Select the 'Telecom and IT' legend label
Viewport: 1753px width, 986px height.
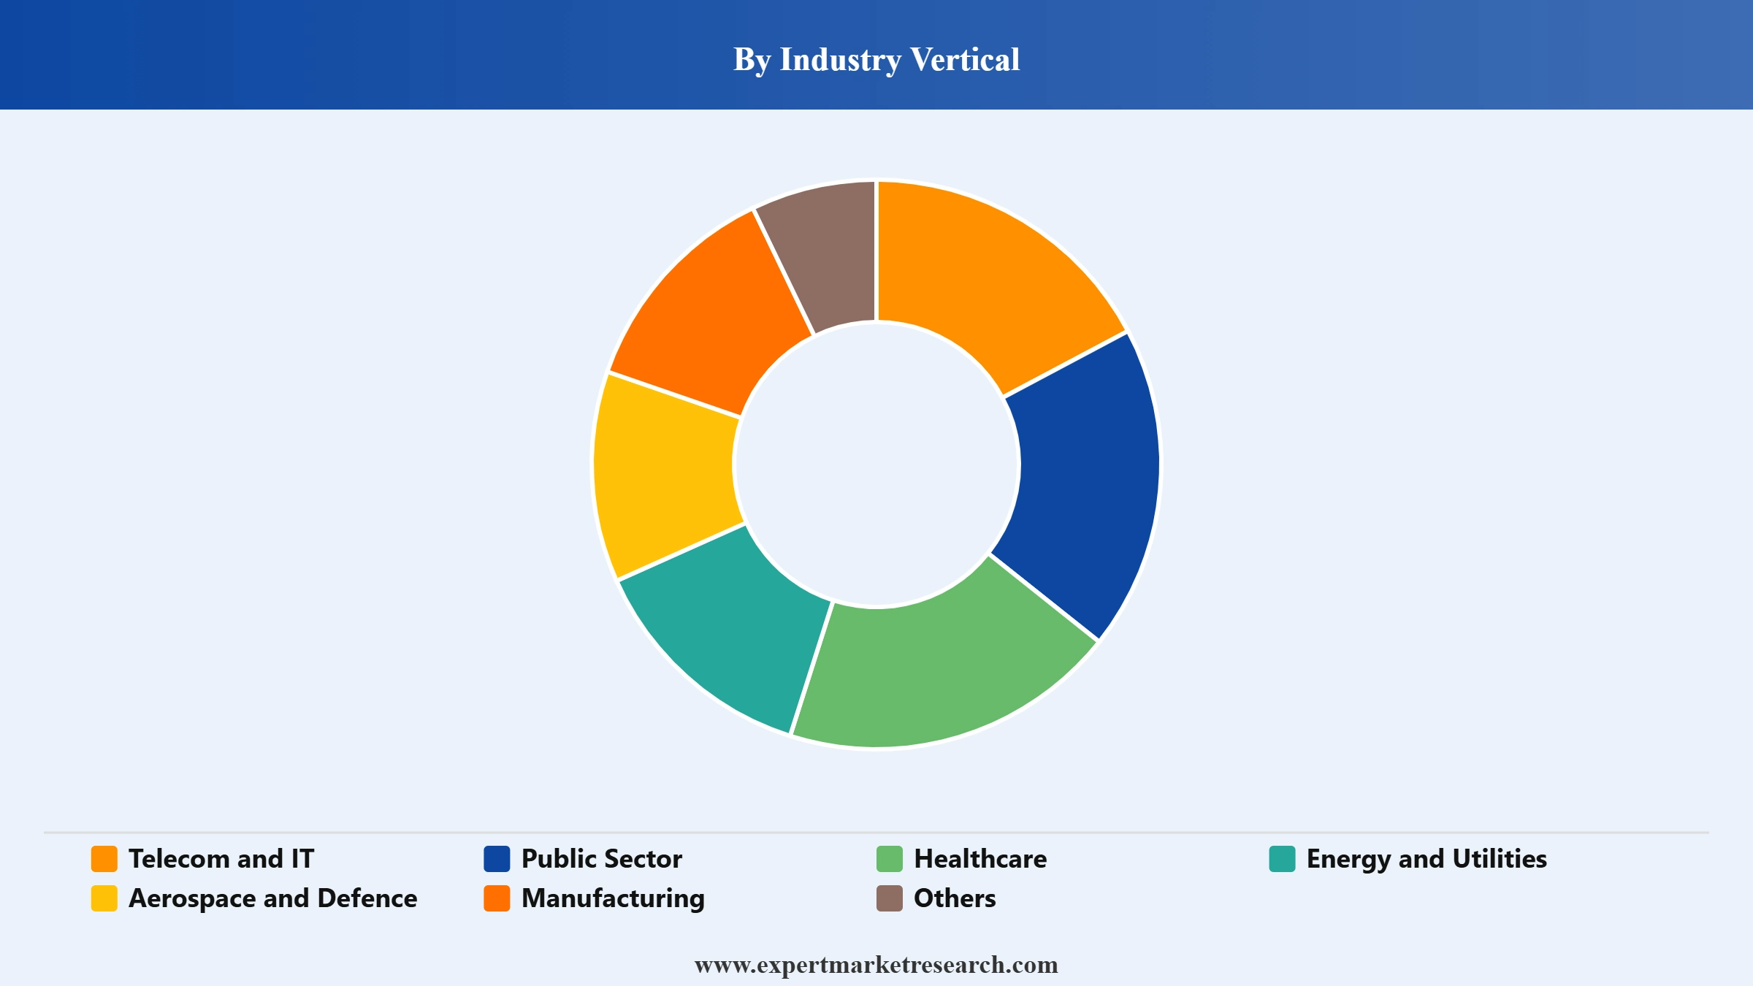click(221, 859)
